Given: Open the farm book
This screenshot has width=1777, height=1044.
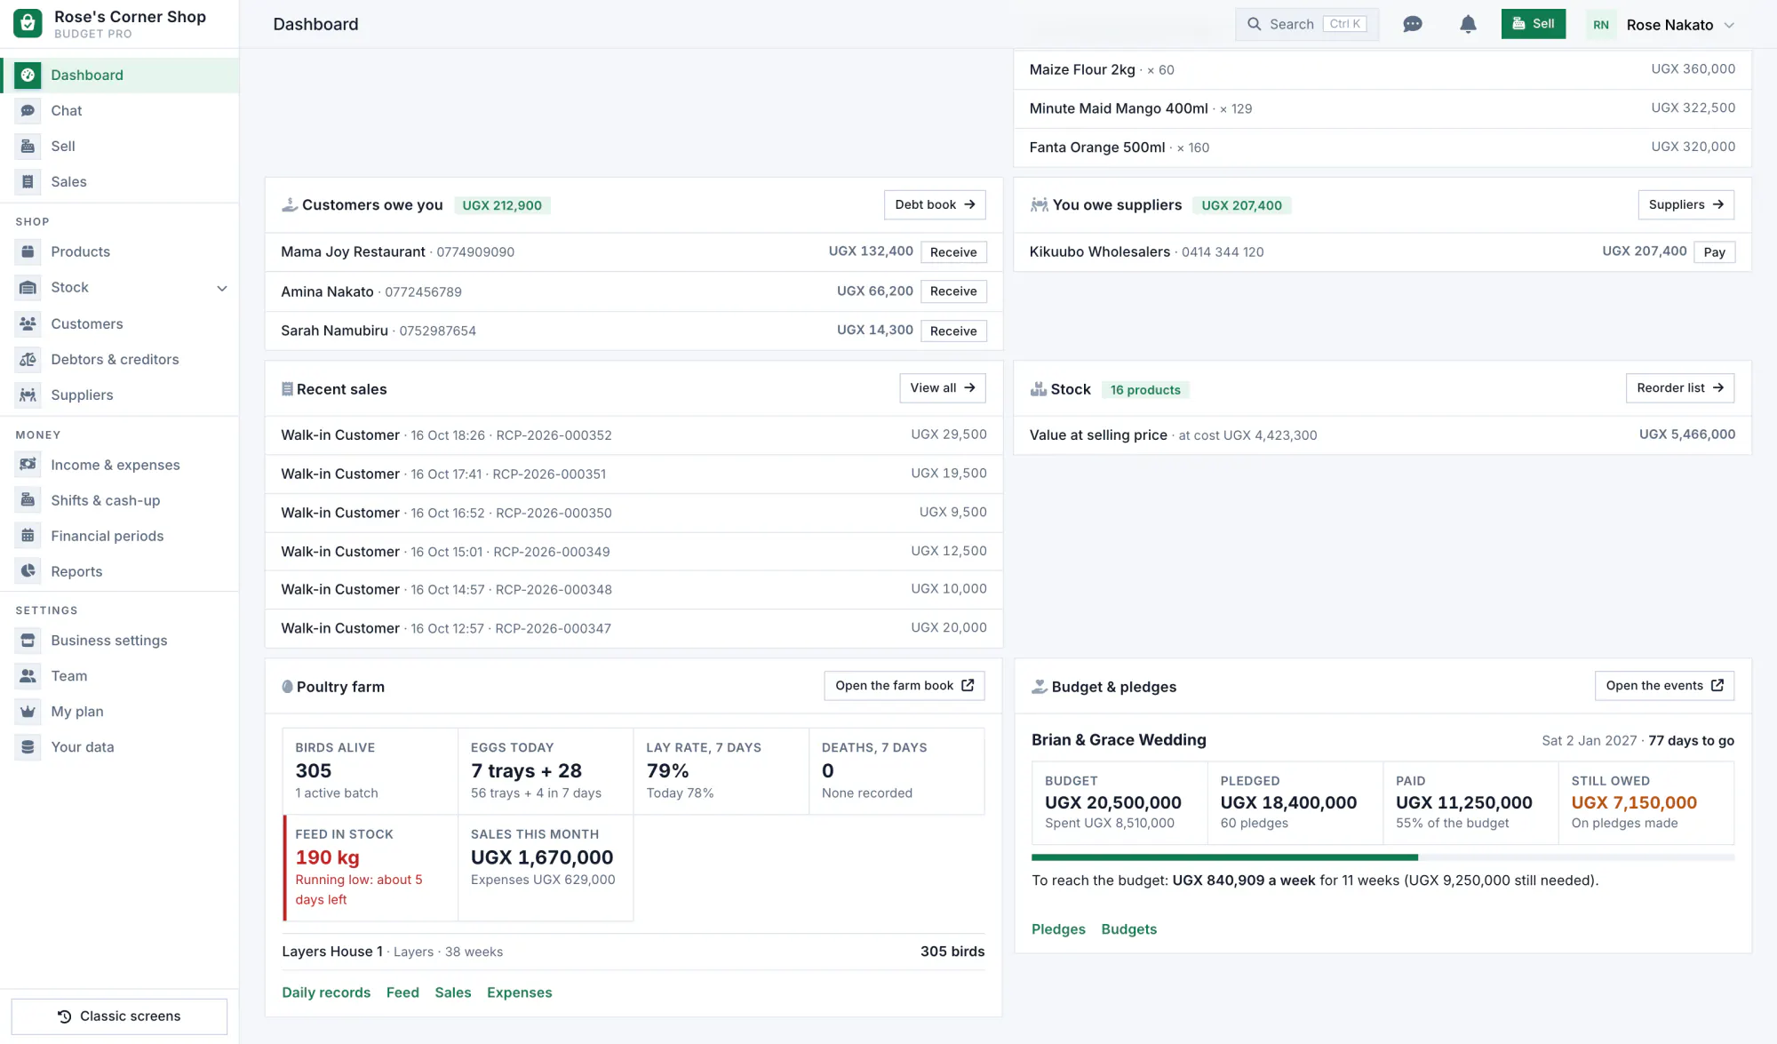Looking at the screenshot, I should pos(904,686).
